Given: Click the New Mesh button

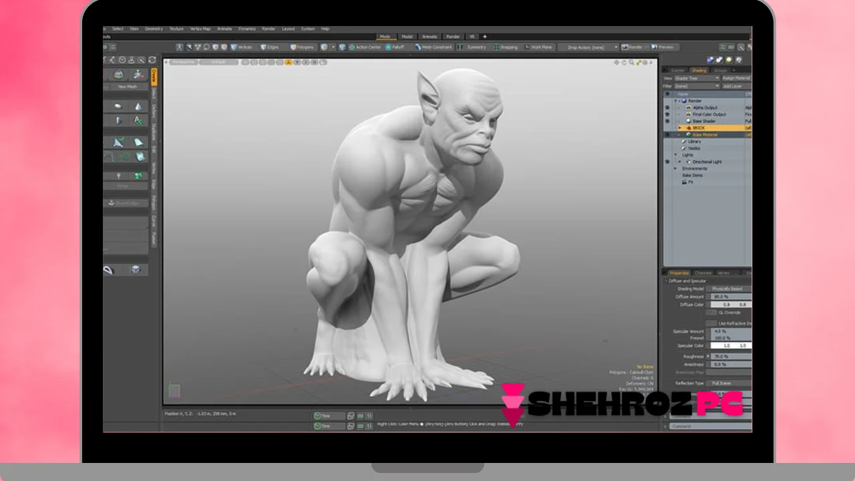Looking at the screenshot, I should [127, 87].
